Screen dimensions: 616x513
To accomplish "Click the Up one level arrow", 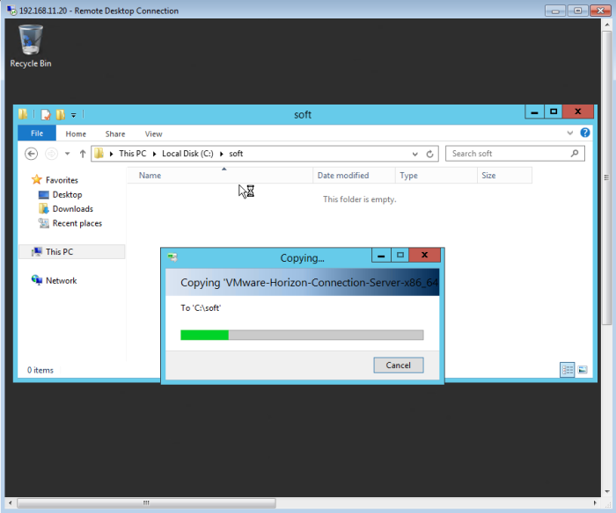I will [x=83, y=154].
